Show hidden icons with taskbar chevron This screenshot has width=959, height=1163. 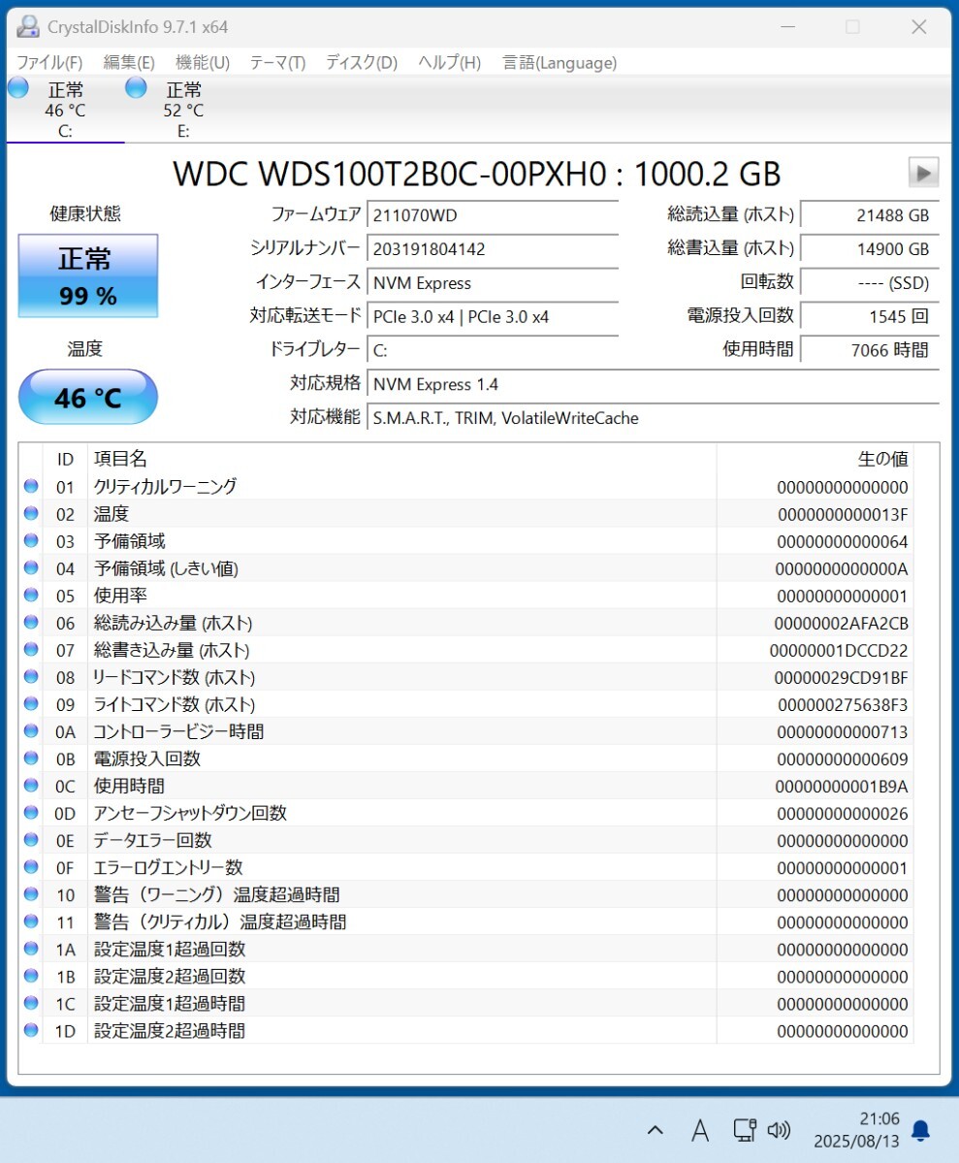(655, 1130)
